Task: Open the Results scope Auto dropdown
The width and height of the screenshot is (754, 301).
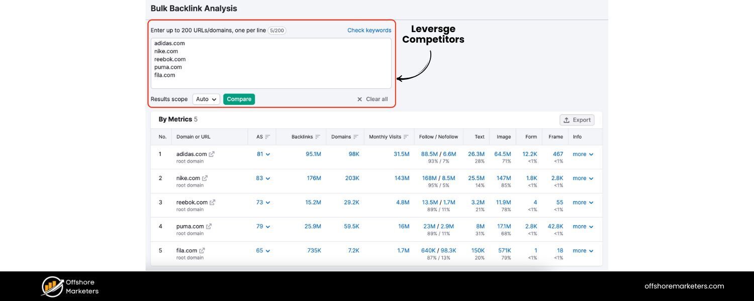Action: [x=206, y=99]
